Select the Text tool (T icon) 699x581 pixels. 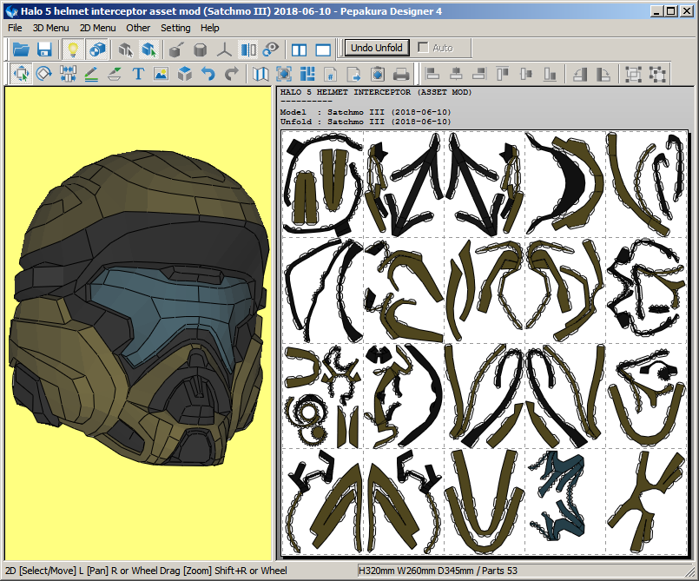click(x=138, y=75)
